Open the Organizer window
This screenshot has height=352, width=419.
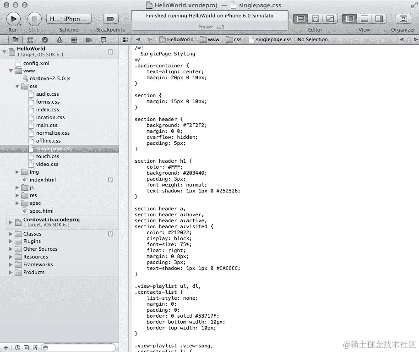tap(403, 19)
